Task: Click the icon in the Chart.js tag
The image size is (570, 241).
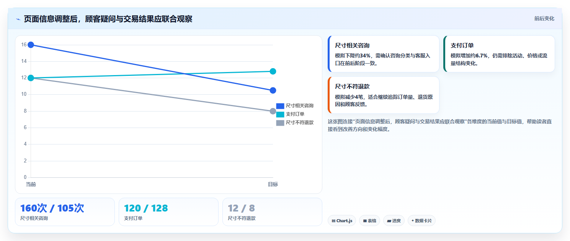Action: 333,221
